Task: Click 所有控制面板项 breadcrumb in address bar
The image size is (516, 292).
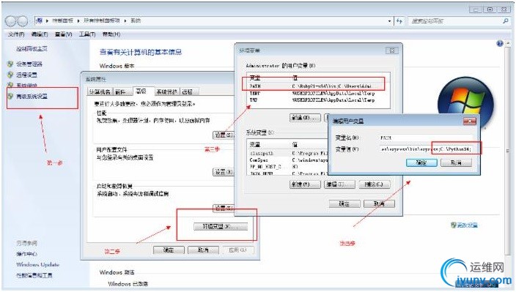Action: 102,20
